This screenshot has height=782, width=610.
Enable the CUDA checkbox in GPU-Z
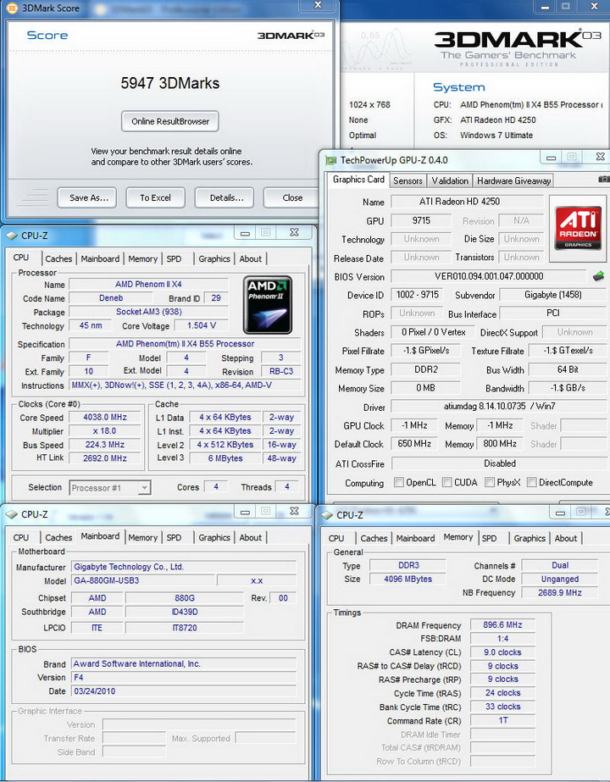pos(446,482)
